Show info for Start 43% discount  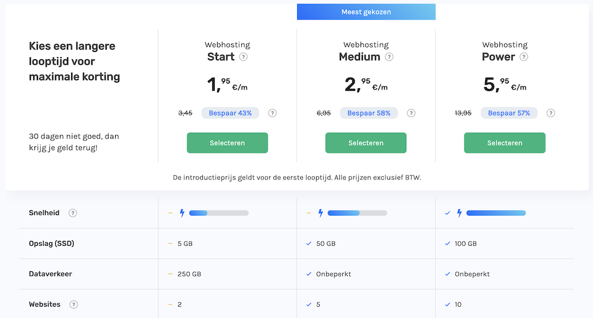pos(272,113)
